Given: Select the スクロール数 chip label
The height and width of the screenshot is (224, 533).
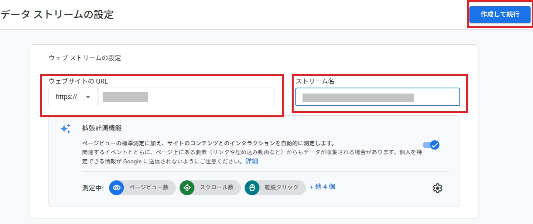Looking at the screenshot, I should tap(216, 187).
